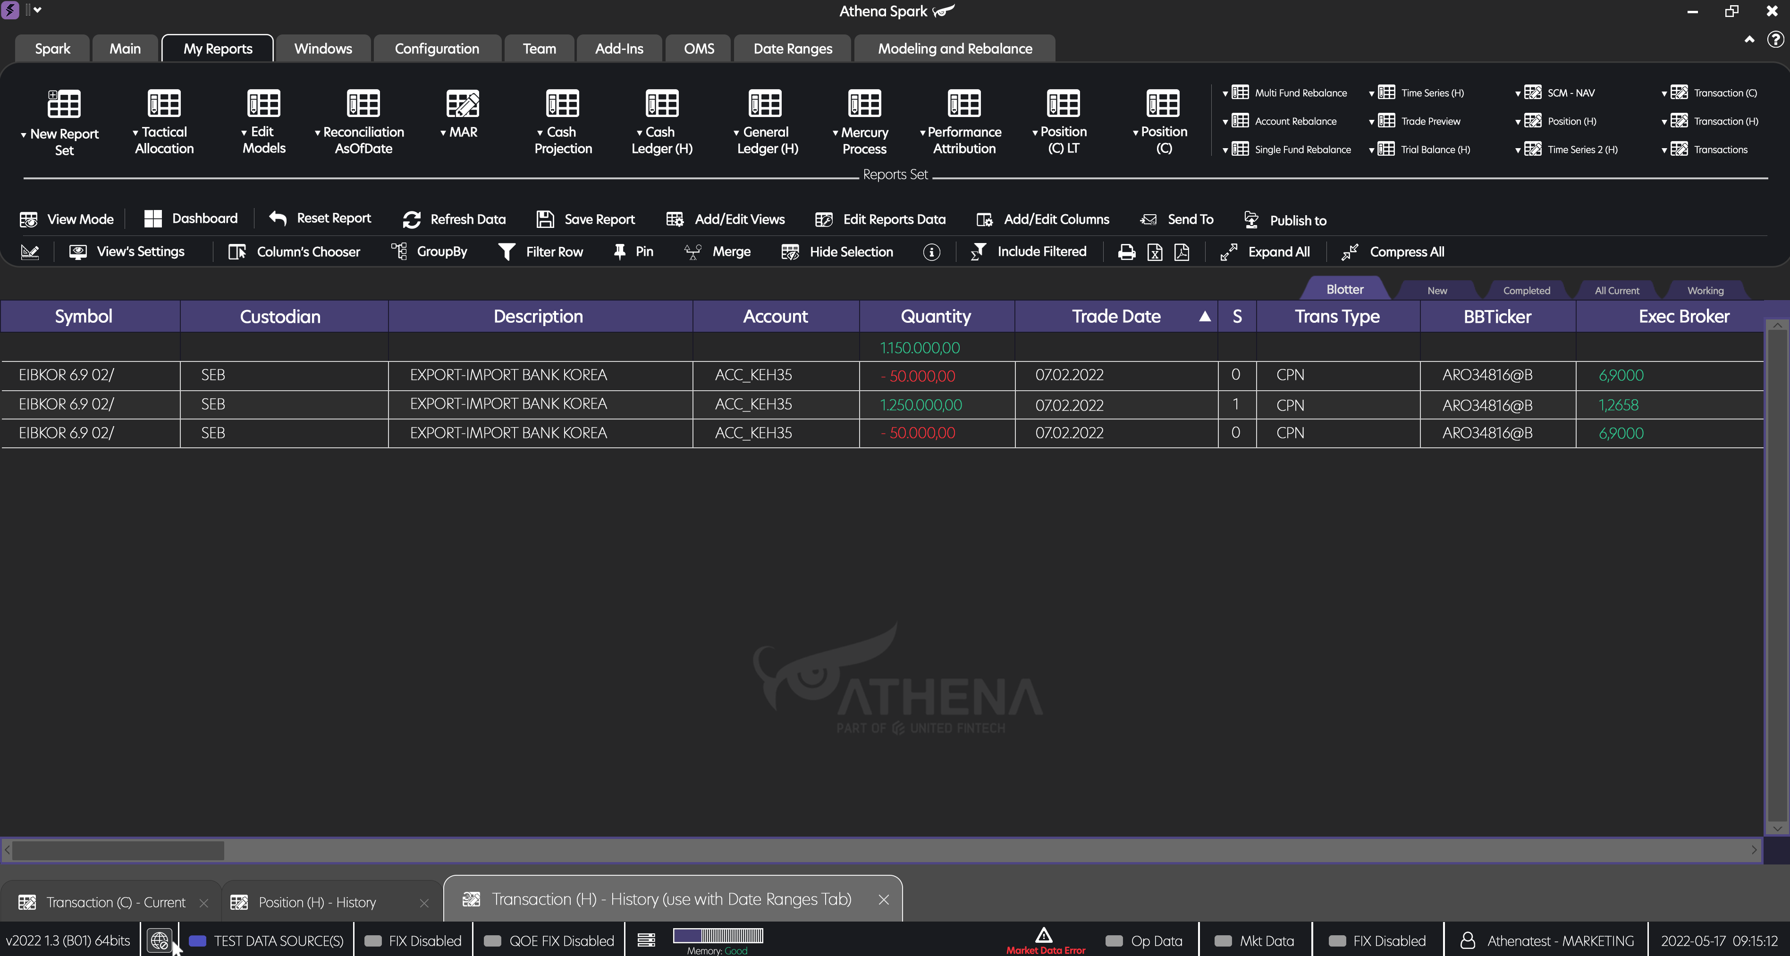Refresh data in the current report
1790x956 pixels.
click(x=453, y=219)
